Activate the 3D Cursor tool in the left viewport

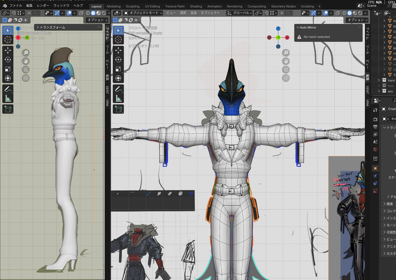point(8,41)
